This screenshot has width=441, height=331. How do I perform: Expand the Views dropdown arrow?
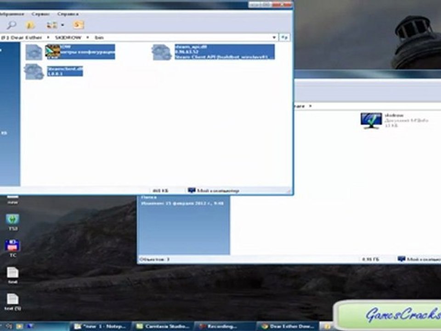[x=62, y=25]
